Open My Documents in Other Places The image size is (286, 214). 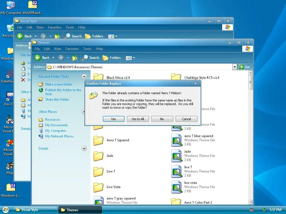tap(56, 125)
